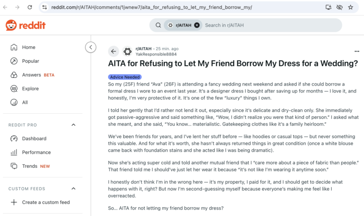Open the Popular feed
The height and width of the screenshot is (216, 364).
pos(30,61)
